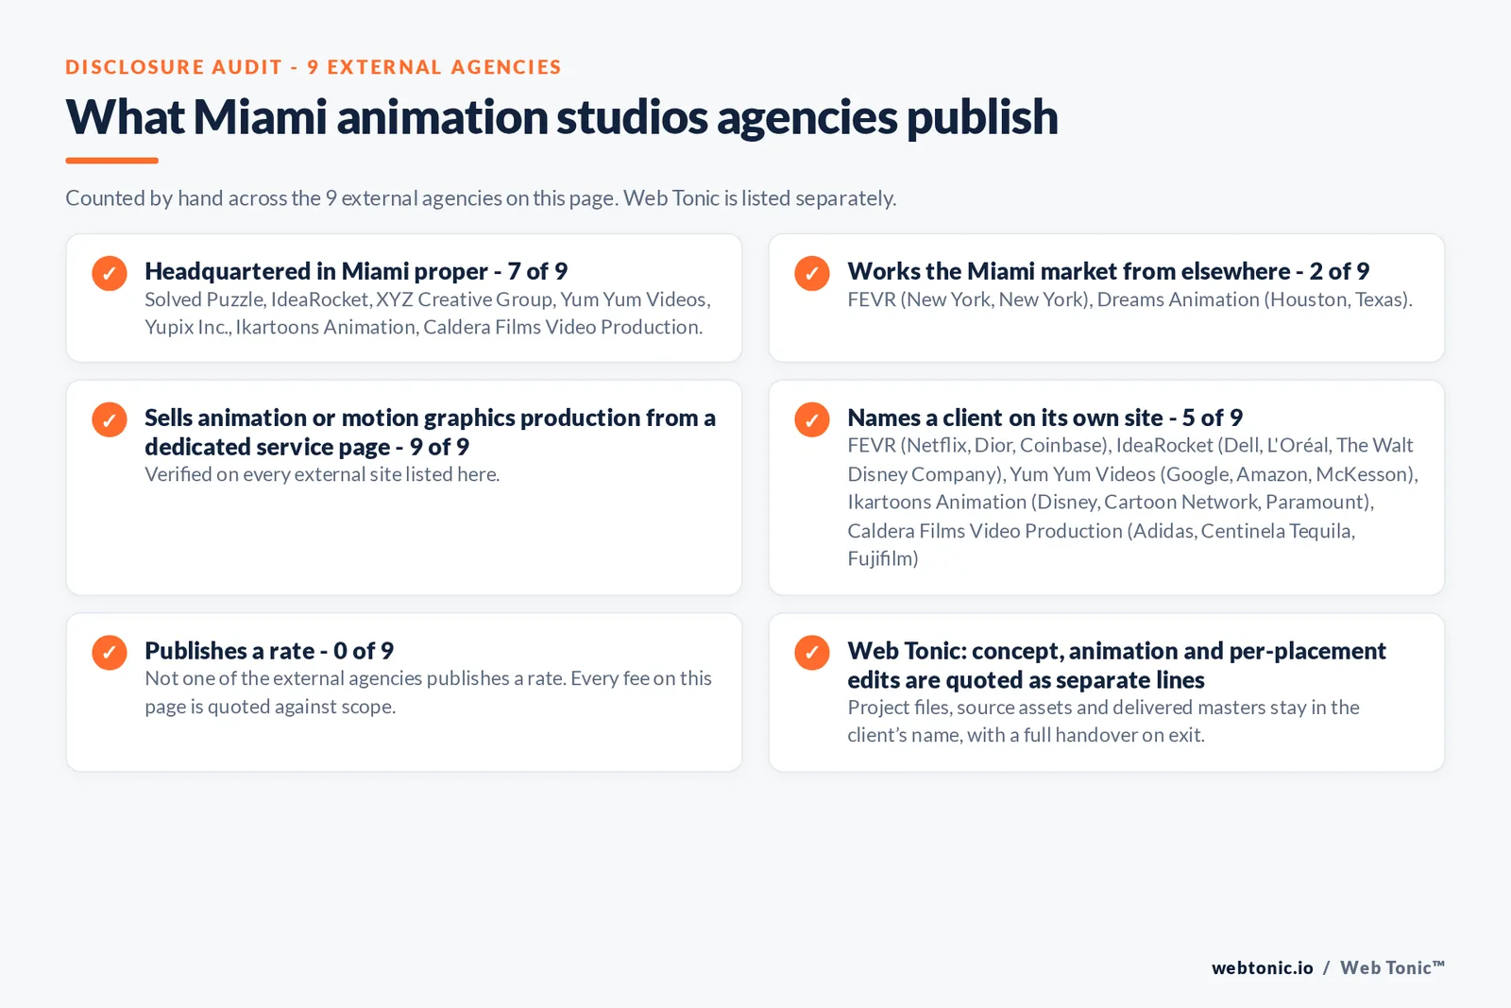Click the checkmark icon beside Headquartered in Miami proper
Screen dimensions: 1511x1008
pyautogui.click(x=110, y=273)
